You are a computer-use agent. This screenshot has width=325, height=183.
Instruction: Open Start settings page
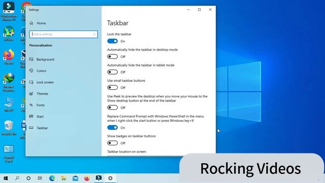tap(37, 116)
